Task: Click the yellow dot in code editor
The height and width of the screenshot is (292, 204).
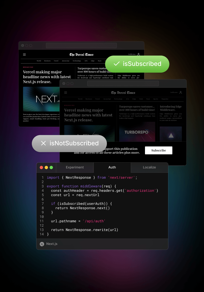Action: pyautogui.click(x=46, y=168)
